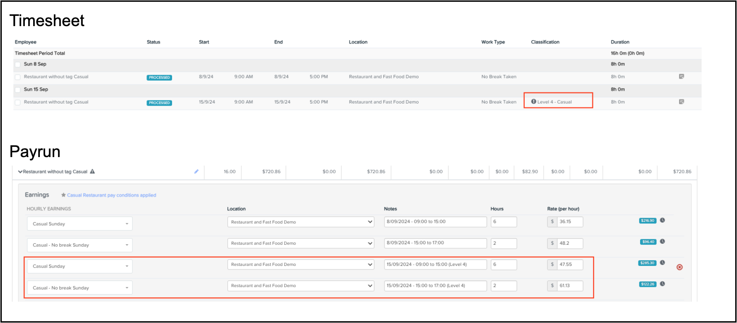Tick the Sun 8 Sep group checkbox
This screenshot has height=323, width=737.
pyautogui.click(x=18, y=64)
